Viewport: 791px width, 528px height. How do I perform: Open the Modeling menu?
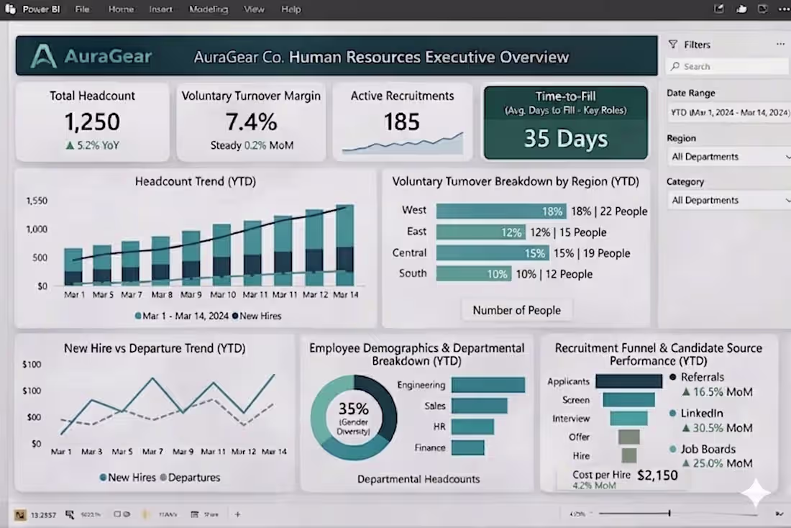tap(209, 9)
